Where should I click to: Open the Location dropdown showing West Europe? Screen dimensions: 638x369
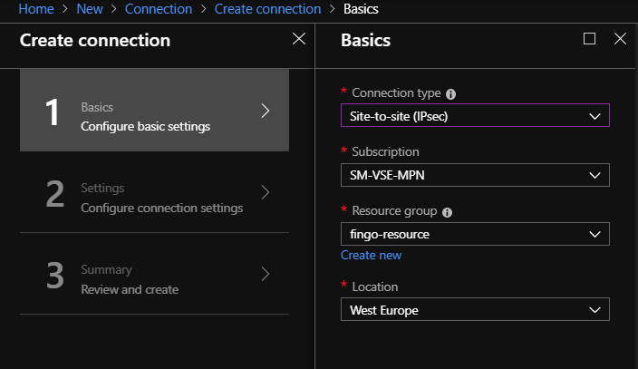[x=475, y=309]
